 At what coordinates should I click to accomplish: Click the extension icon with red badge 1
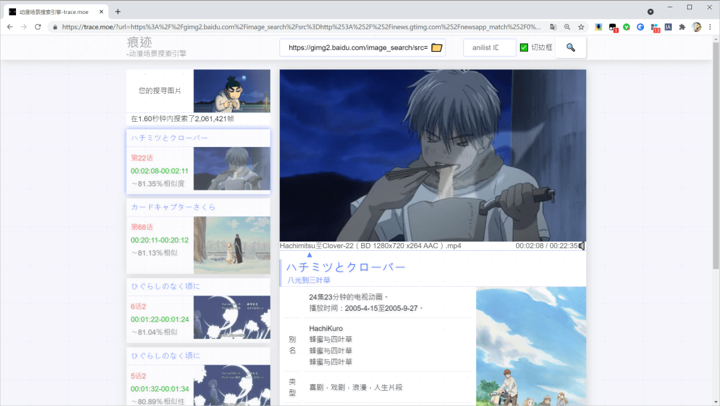click(x=613, y=28)
